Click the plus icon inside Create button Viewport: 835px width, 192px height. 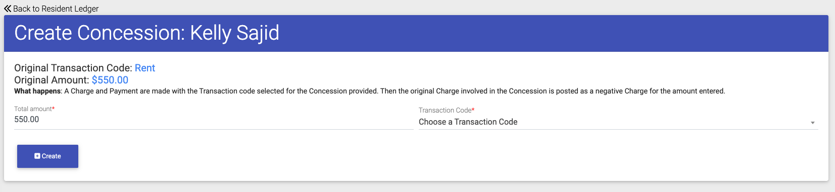pos(37,156)
